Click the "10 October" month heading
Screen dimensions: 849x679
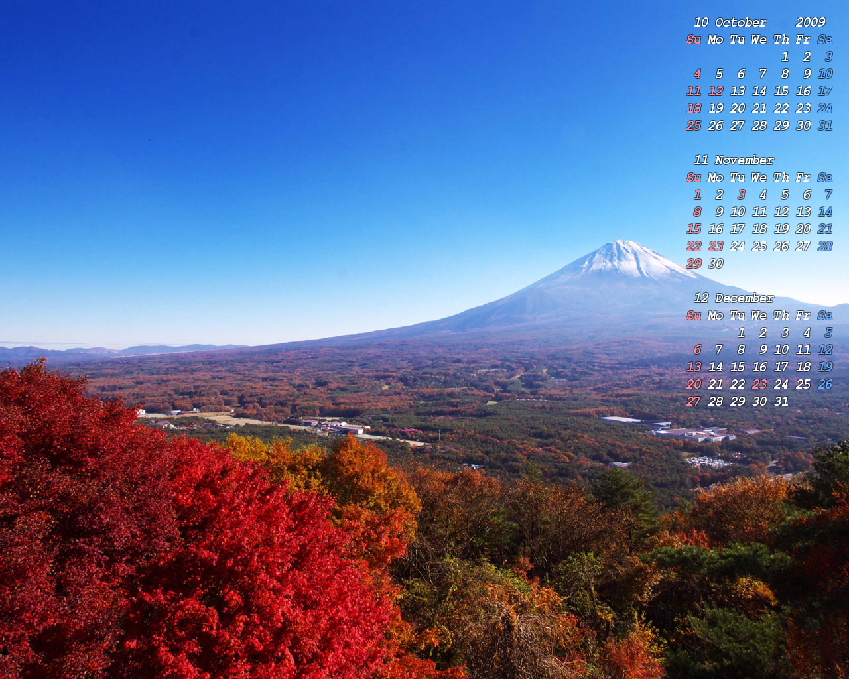pyautogui.click(x=730, y=23)
